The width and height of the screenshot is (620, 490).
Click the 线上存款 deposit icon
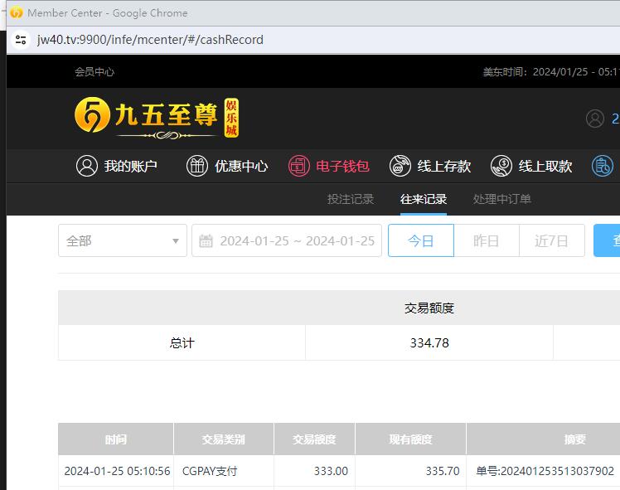(400, 166)
